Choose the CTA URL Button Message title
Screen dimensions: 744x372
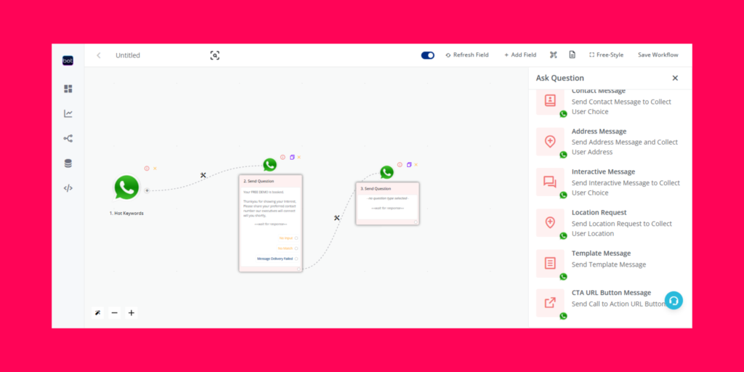(611, 292)
